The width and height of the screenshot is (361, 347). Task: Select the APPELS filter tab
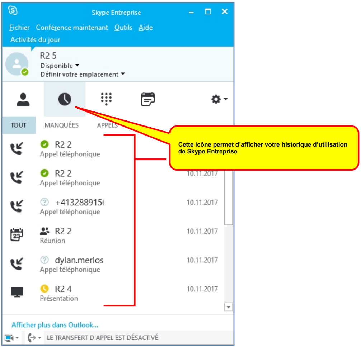point(107,125)
